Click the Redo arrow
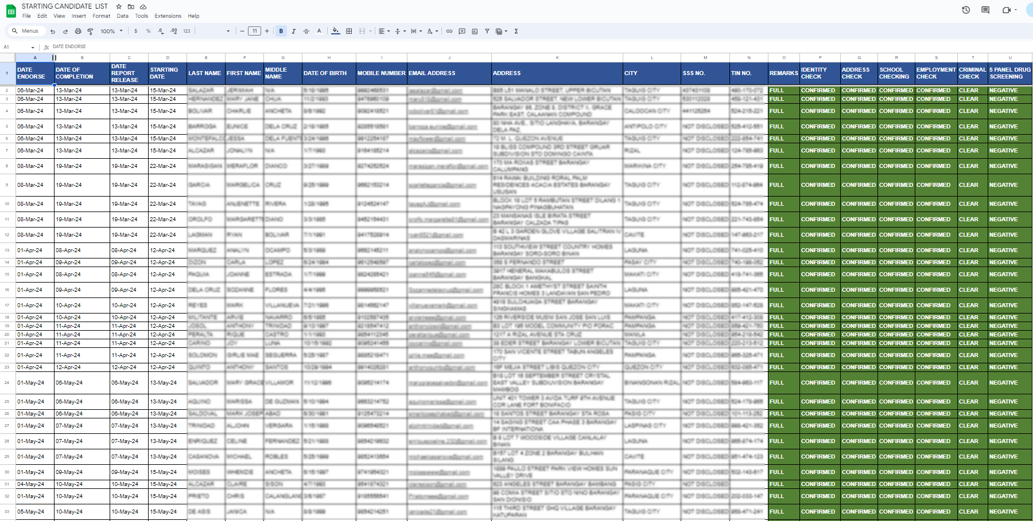Image resolution: width=1033 pixels, height=521 pixels. [65, 32]
